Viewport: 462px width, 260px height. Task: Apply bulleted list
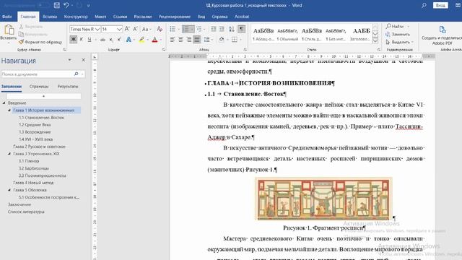[x=173, y=29]
